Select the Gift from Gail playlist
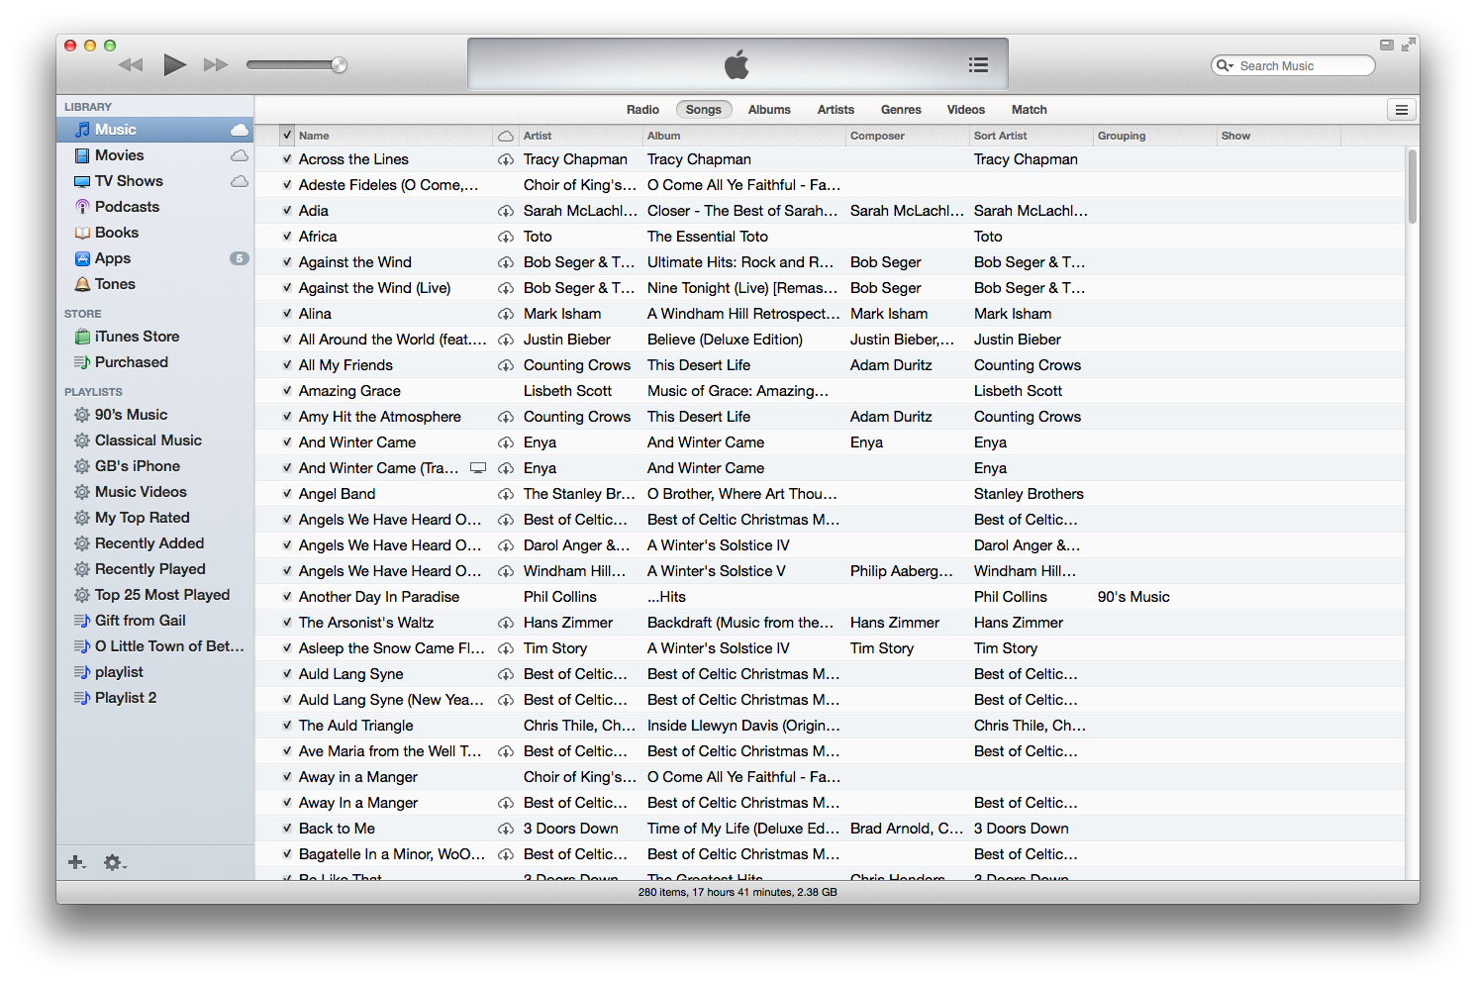The image size is (1476, 982). click(154, 621)
